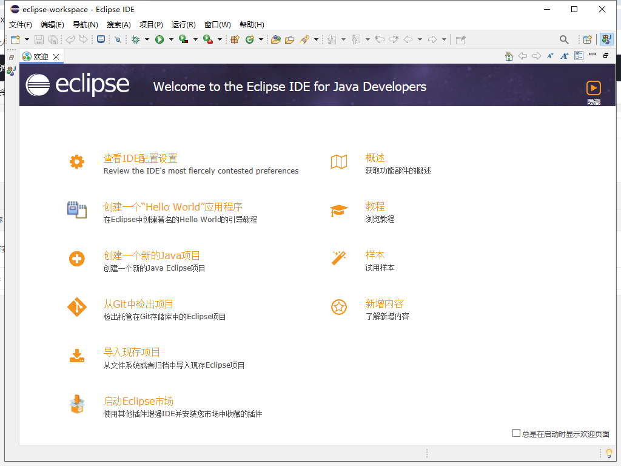
Task: Expand the Search flashlight dropdown arrow
Action: 316,39
